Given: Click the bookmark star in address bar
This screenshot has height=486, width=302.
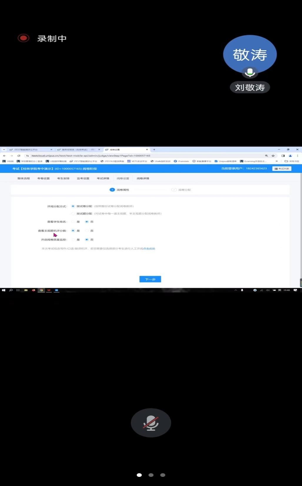Looking at the screenshot, I should pos(273,156).
